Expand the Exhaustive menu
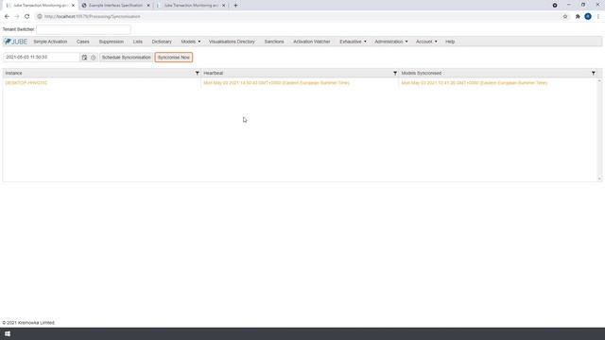 (x=353, y=42)
